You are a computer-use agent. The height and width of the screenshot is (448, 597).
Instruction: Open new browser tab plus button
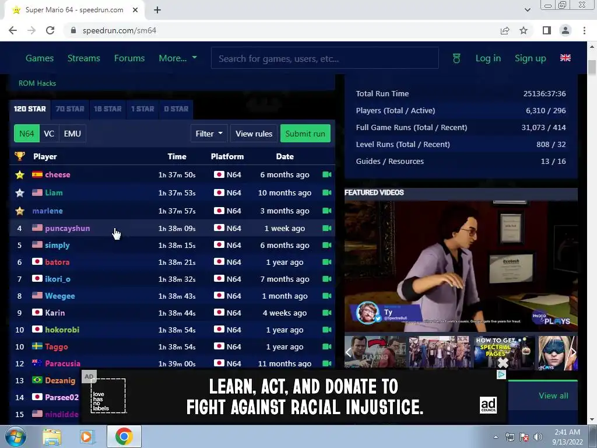(x=157, y=10)
